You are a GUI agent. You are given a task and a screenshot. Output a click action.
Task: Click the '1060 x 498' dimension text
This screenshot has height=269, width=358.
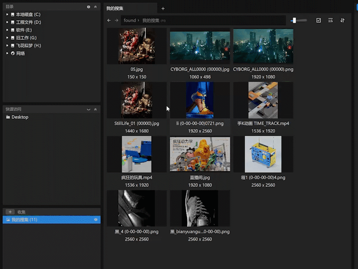pyautogui.click(x=200, y=77)
